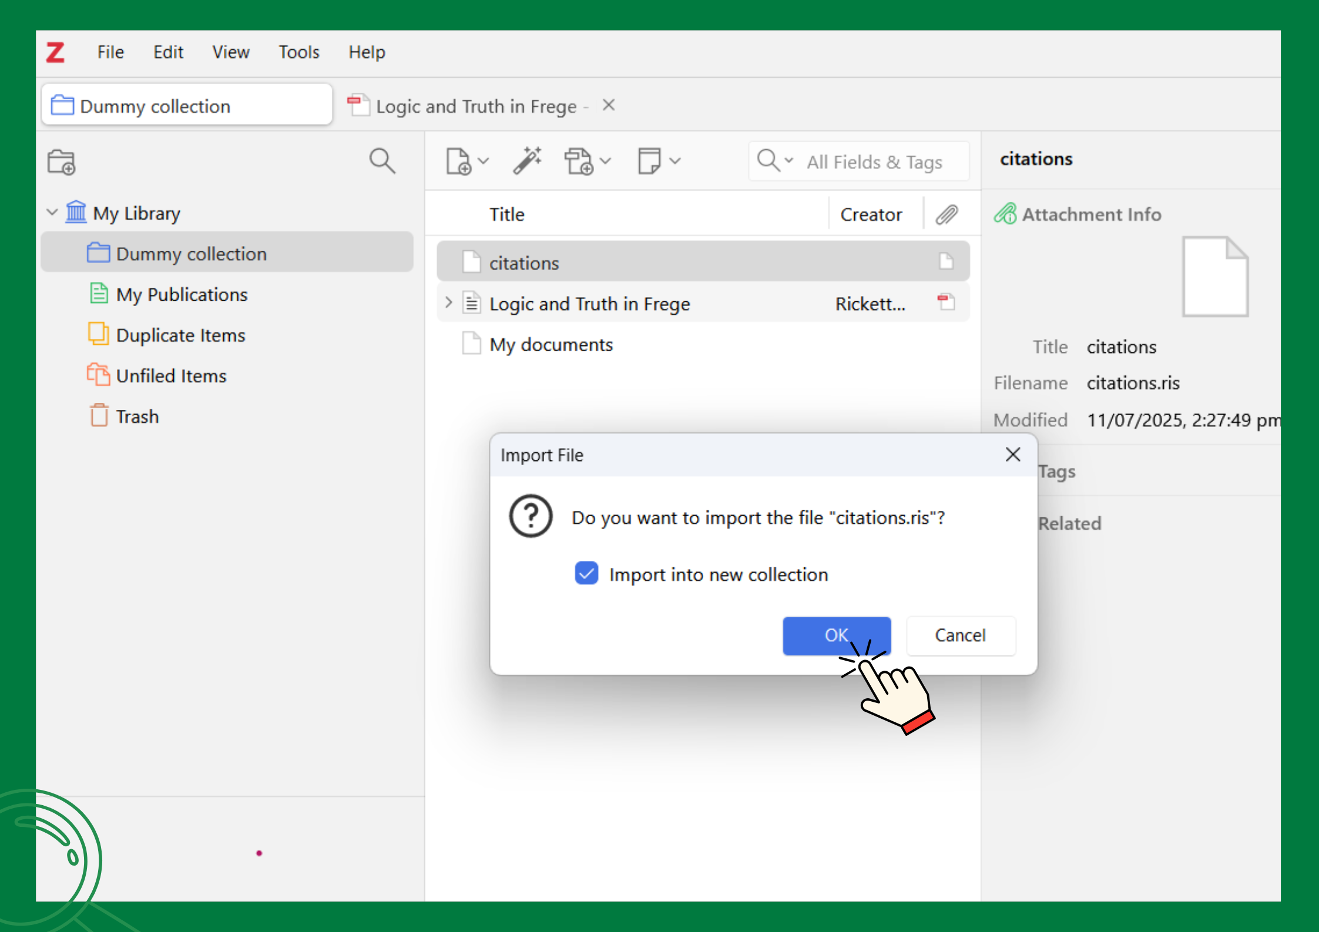Viewport: 1319px width, 932px height.
Task: Confirm import with the OK button
Action: (837, 635)
